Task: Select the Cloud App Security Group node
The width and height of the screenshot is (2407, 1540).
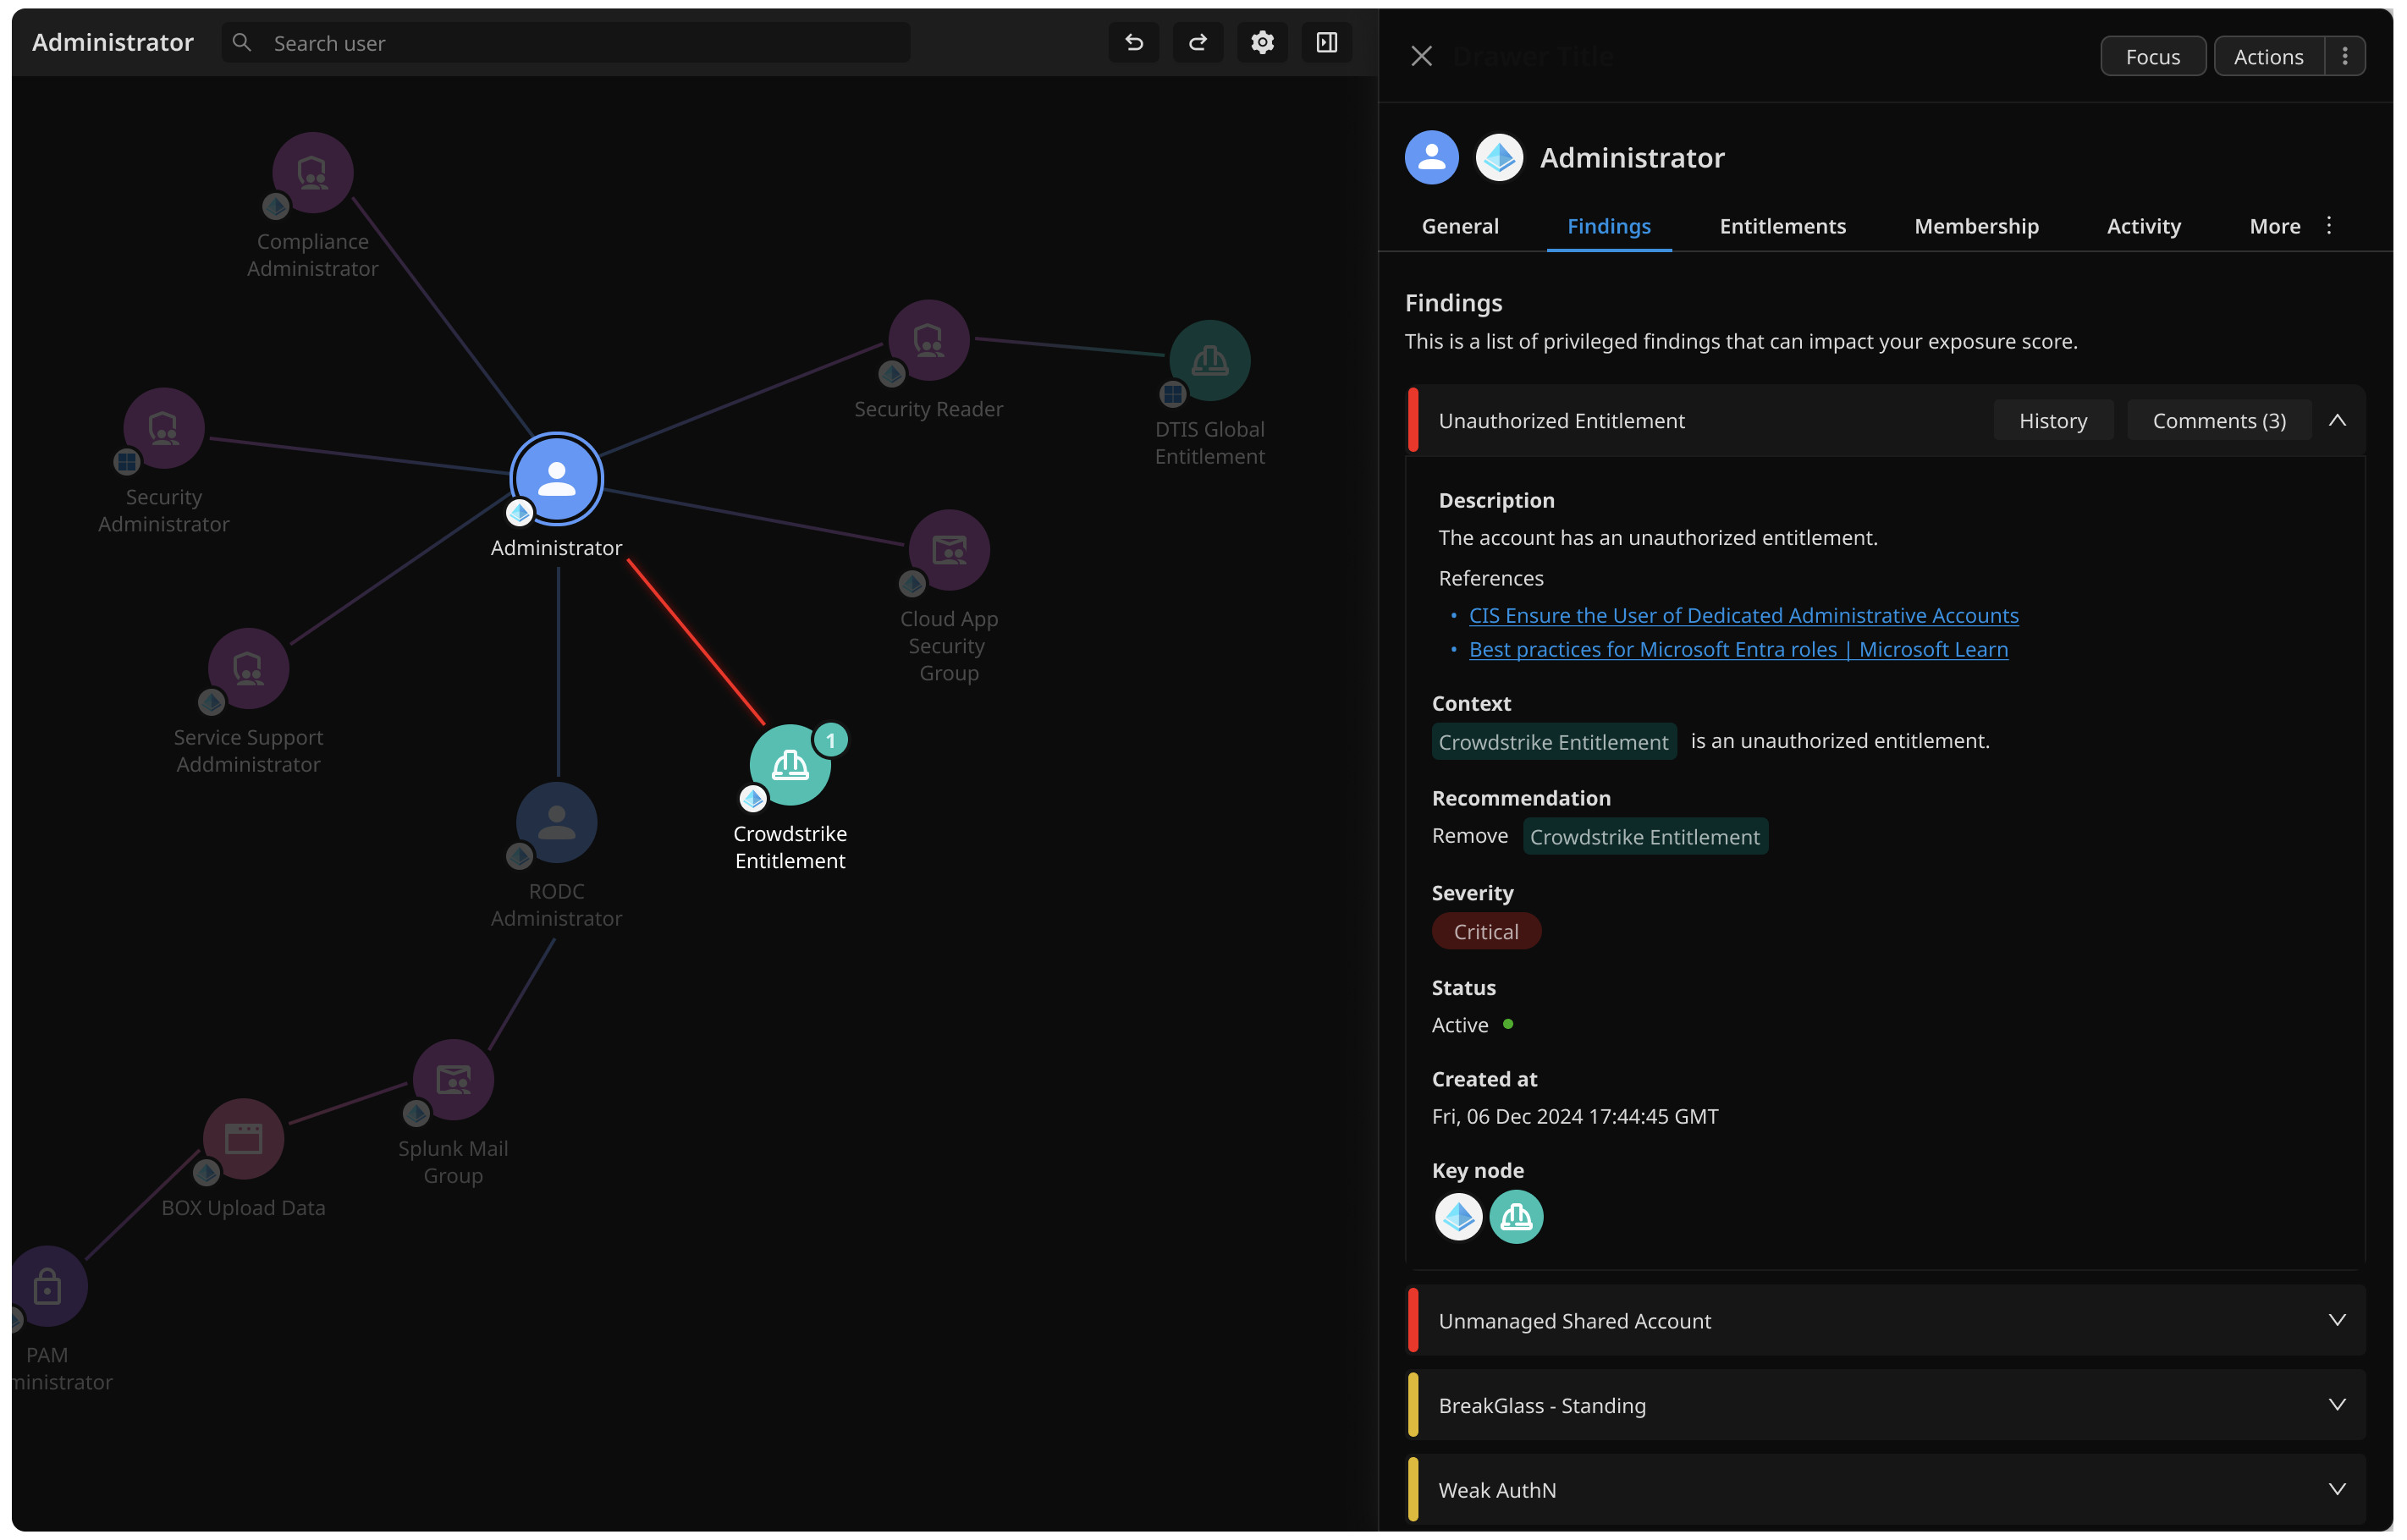Action: pos(949,550)
